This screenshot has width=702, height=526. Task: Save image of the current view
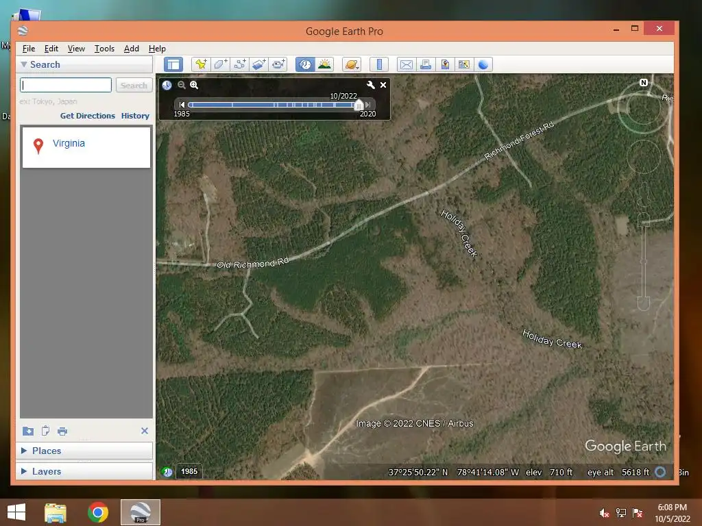click(x=444, y=64)
